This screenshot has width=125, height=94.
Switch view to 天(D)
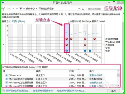click(x=14, y=21)
